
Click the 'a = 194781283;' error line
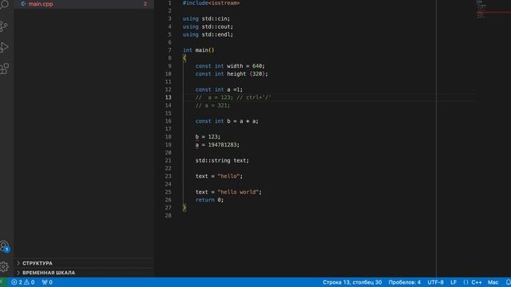217,145
